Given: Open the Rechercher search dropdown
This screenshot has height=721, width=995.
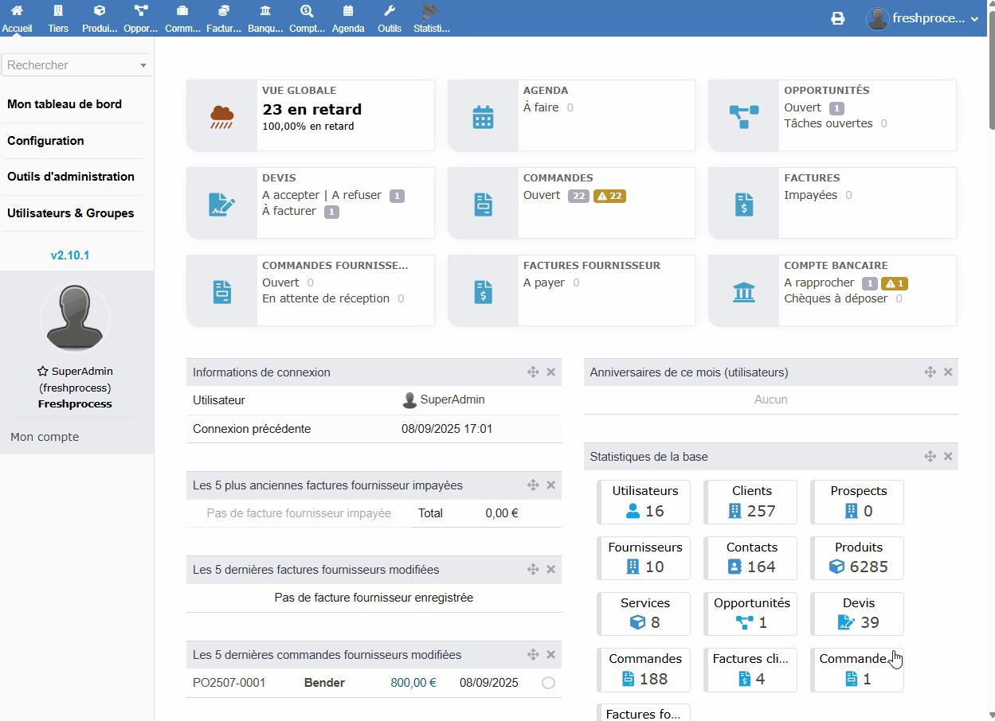Looking at the screenshot, I should point(76,65).
